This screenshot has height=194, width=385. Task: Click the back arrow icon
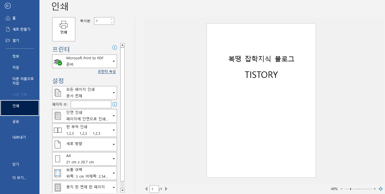click(8, 6)
